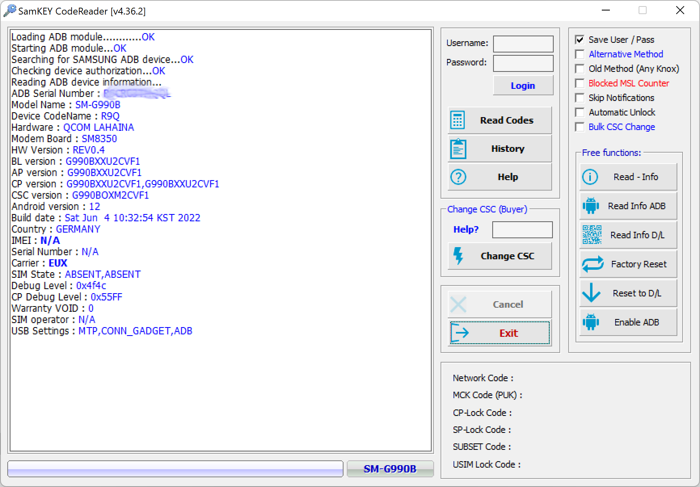Click the Change CSC buyer code field
The width and height of the screenshot is (700, 487).
522,230
